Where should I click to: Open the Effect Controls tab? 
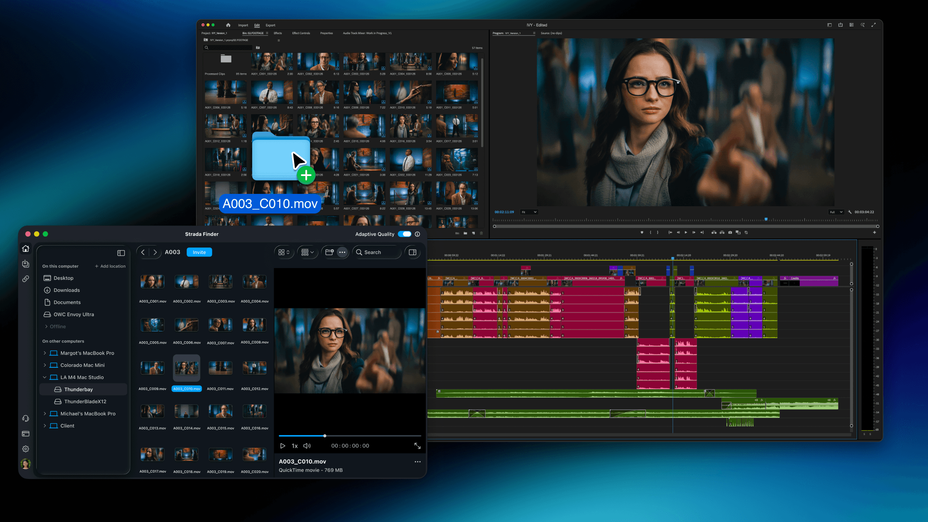pos(301,33)
